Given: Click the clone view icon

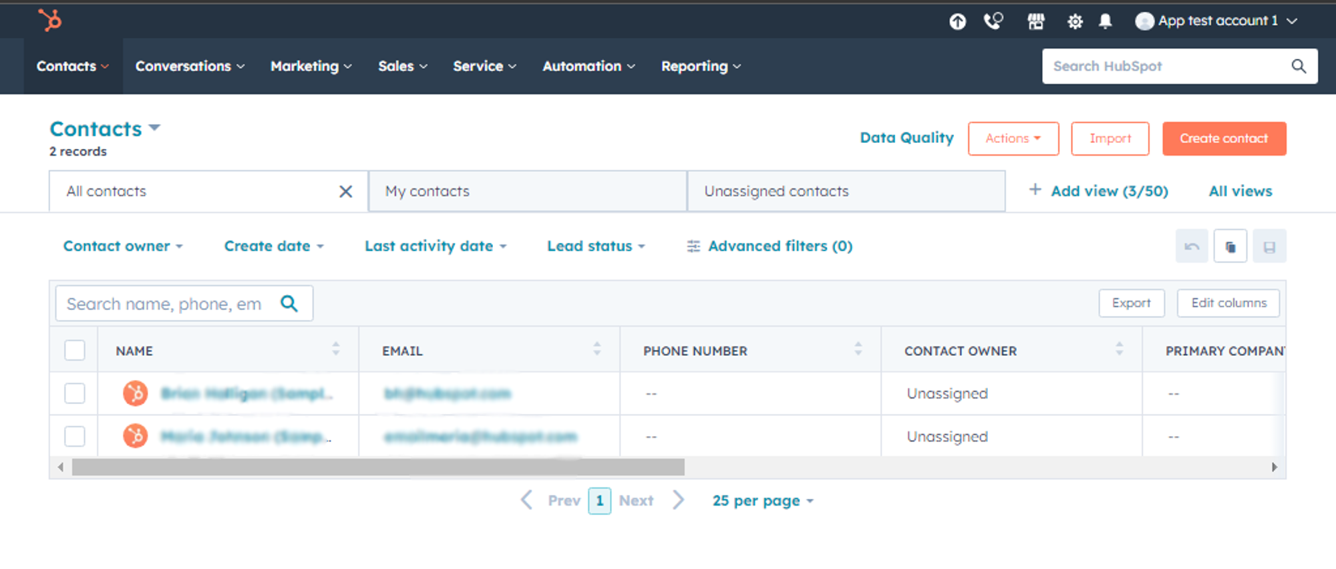Looking at the screenshot, I should [x=1230, y=246].
